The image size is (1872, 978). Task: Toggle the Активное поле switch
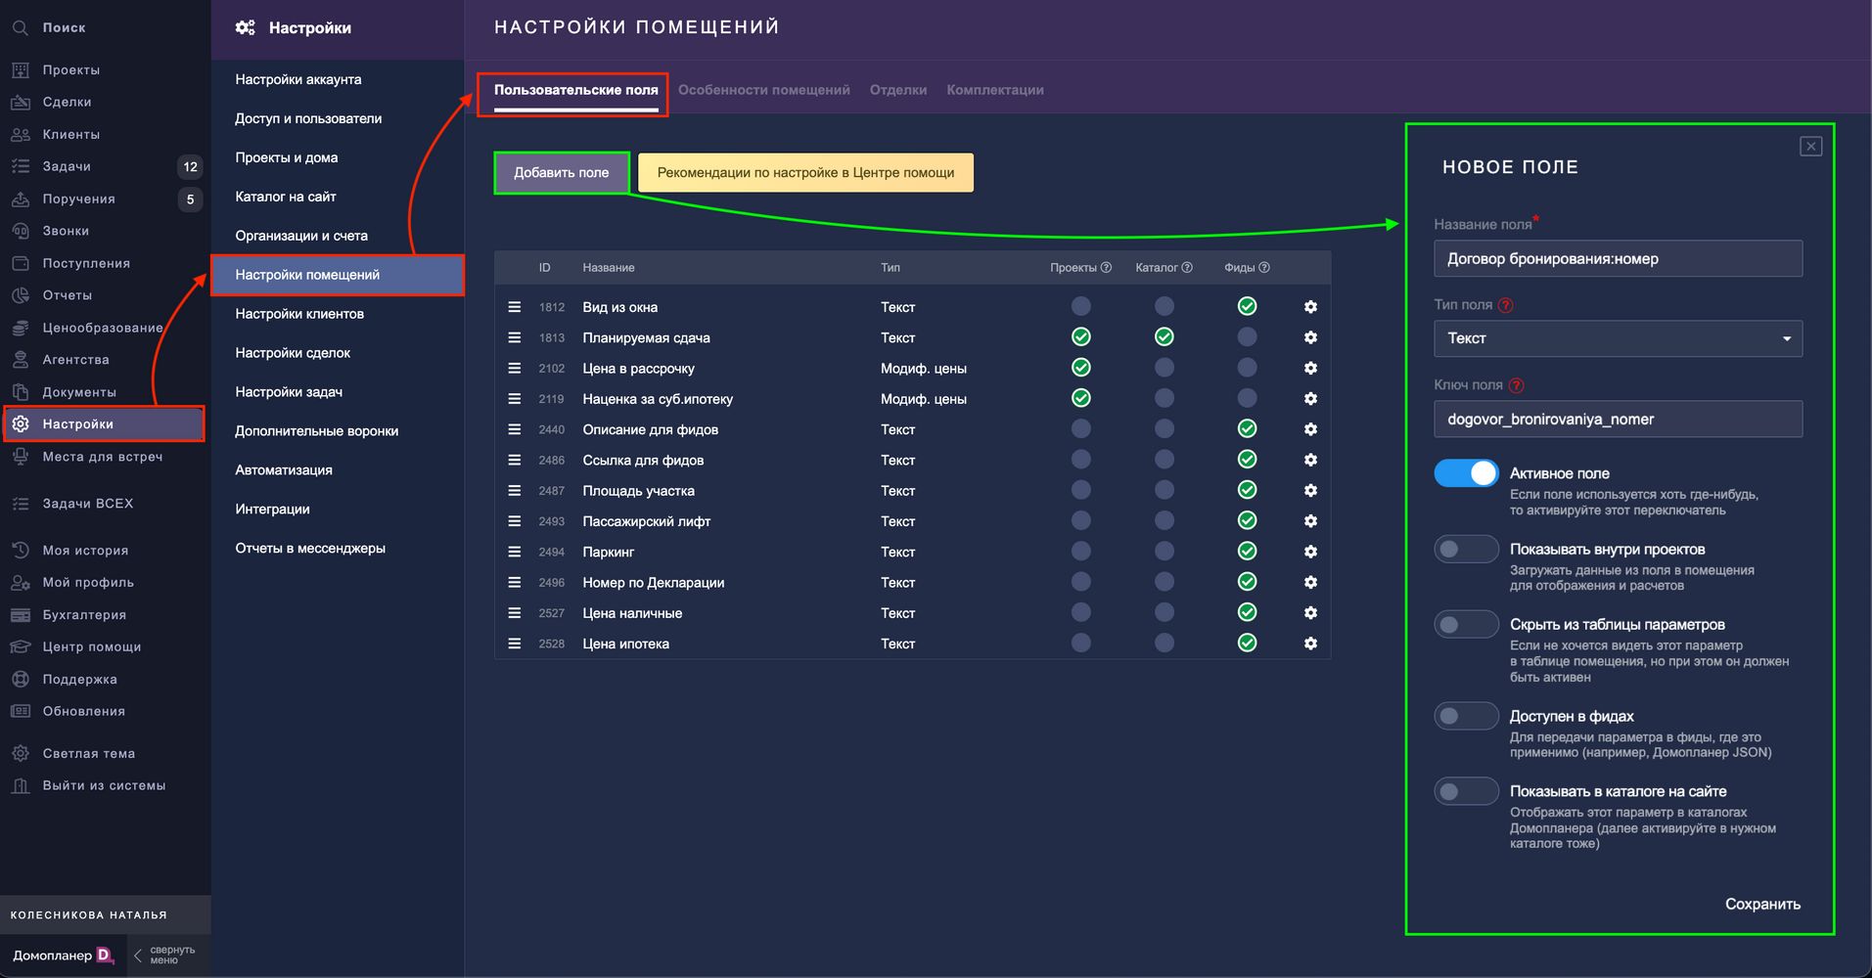coord(1466,473)
